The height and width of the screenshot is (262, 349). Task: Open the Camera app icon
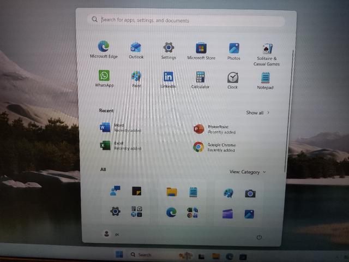tap(250, 194)
